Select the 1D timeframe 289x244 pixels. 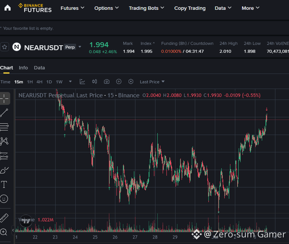[49, 82]
